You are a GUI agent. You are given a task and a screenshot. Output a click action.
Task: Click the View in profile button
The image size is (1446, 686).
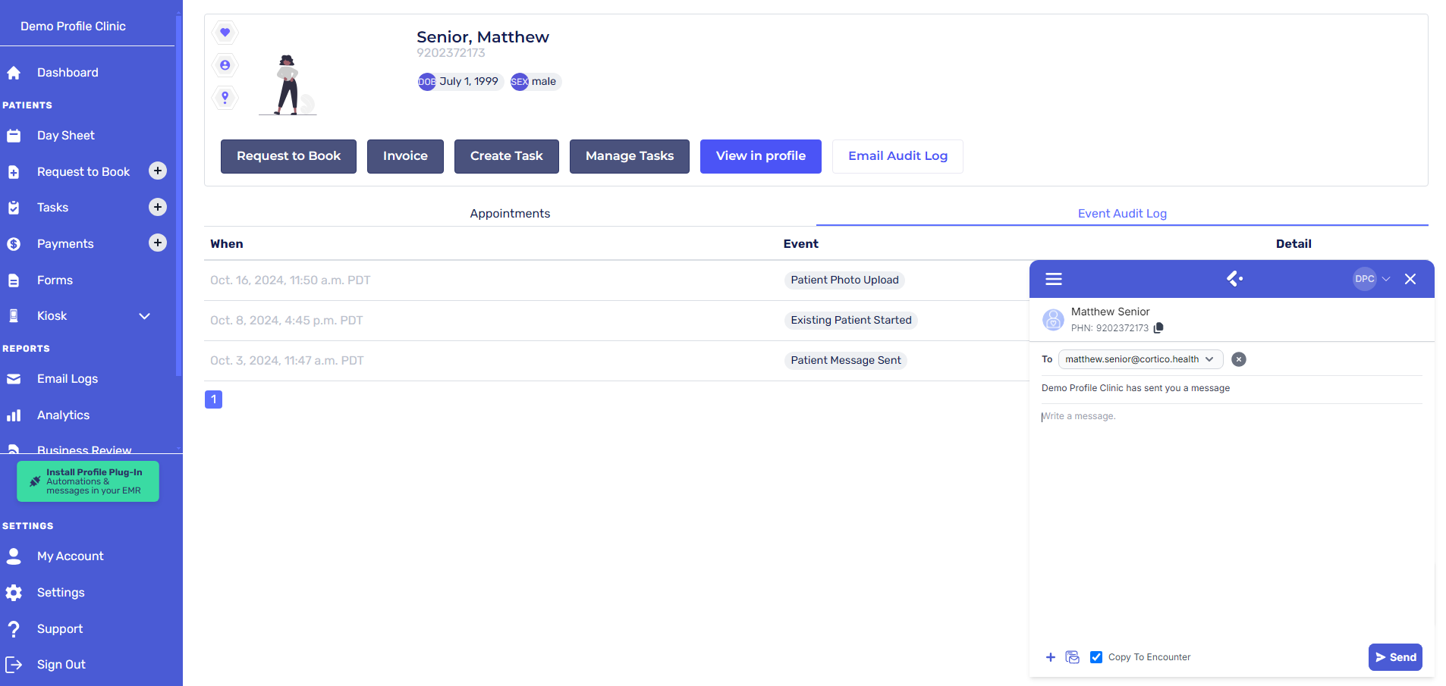pos(760,156)
